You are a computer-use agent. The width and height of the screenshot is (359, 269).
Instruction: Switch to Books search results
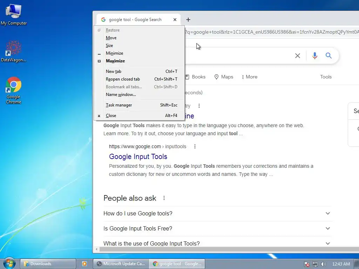pos(195,77)
